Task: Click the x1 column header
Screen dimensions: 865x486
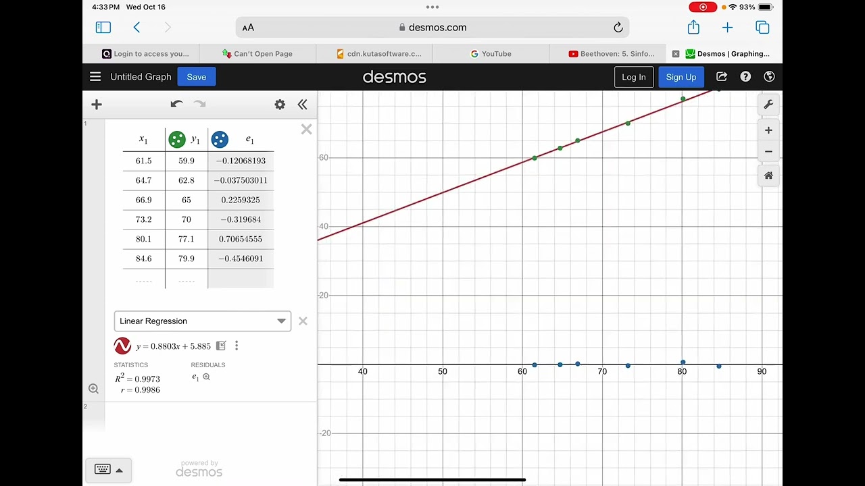Action: pos(144,139)
